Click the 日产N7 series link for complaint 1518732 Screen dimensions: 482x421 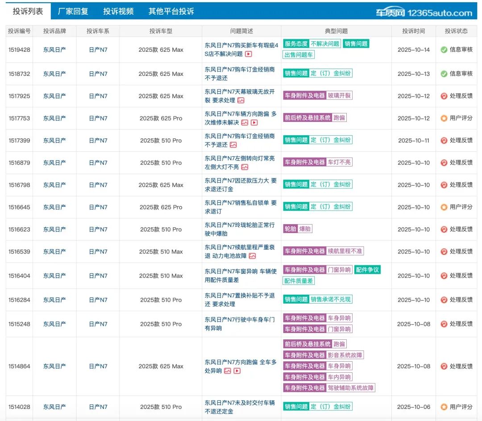pyautogui.click(x=98, y=74)
